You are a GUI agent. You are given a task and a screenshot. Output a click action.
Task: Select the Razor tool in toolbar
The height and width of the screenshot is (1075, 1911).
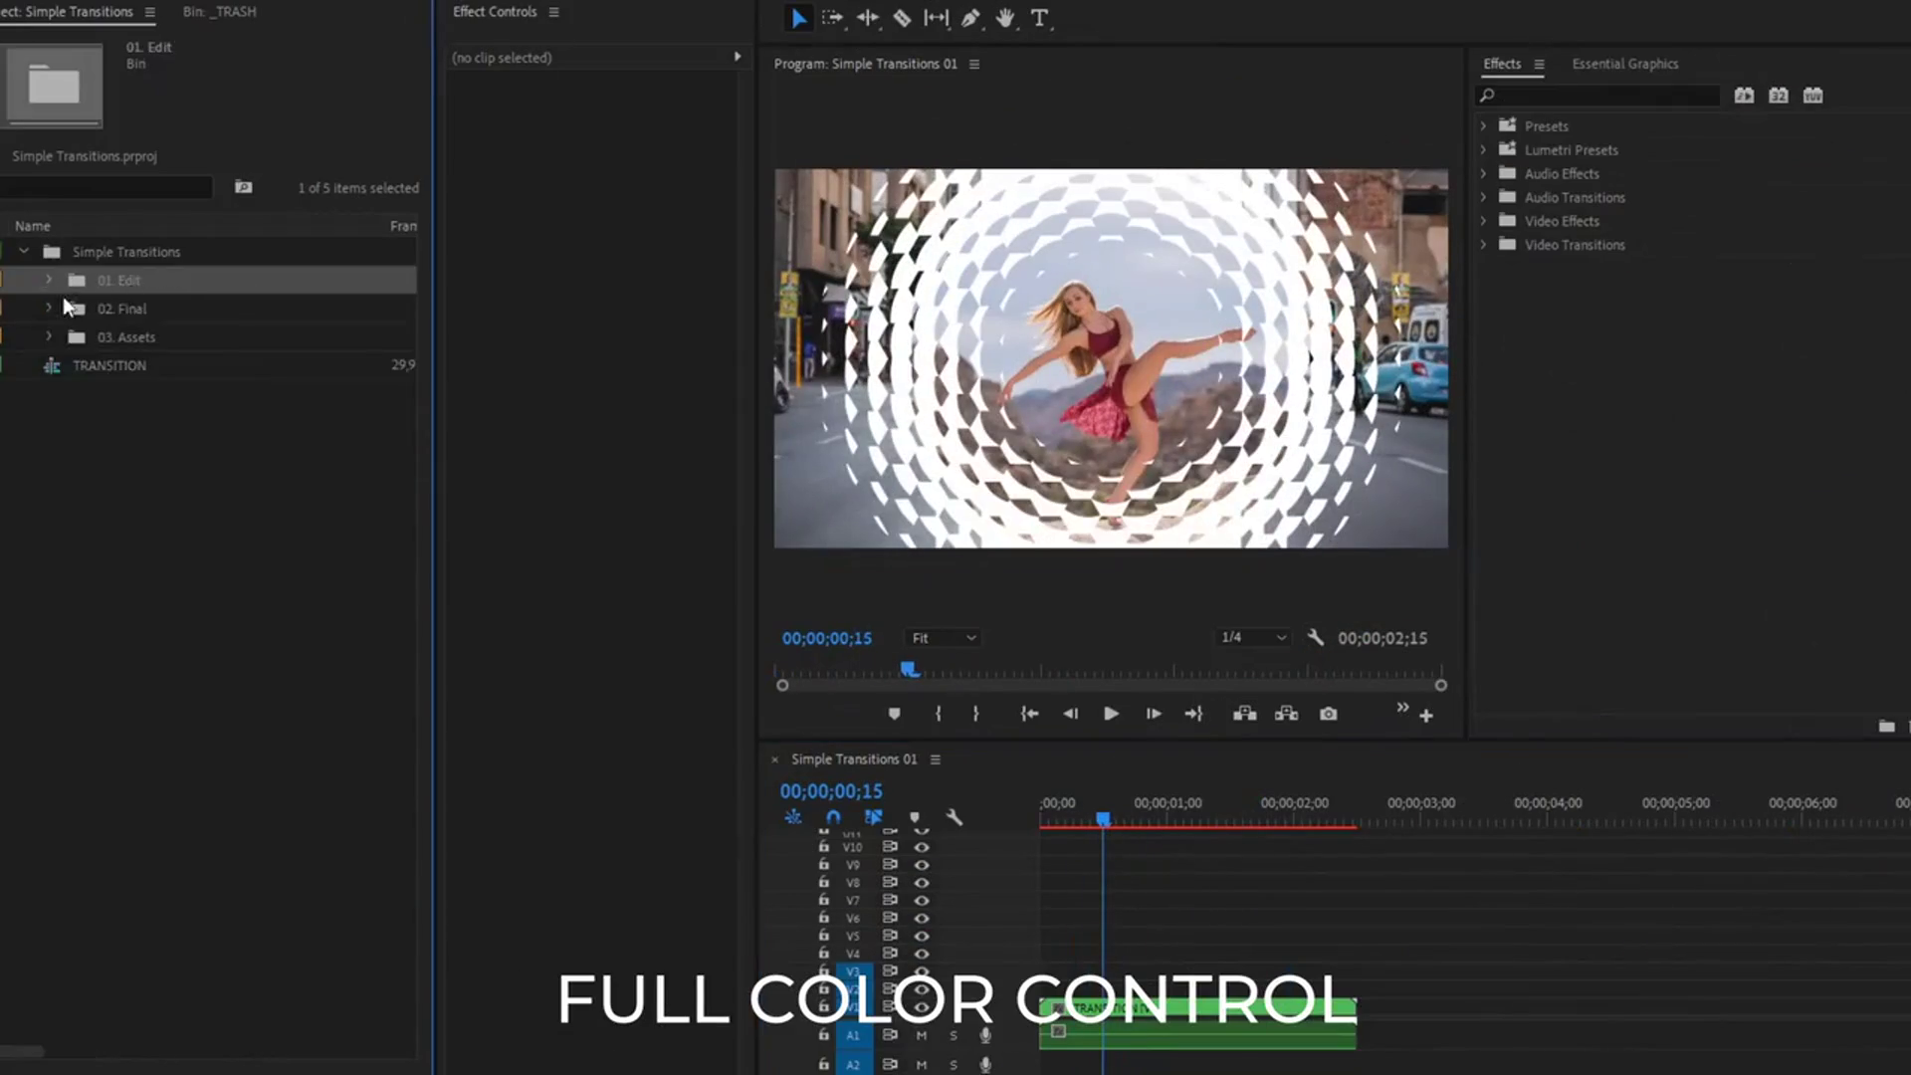pos(902,18)
